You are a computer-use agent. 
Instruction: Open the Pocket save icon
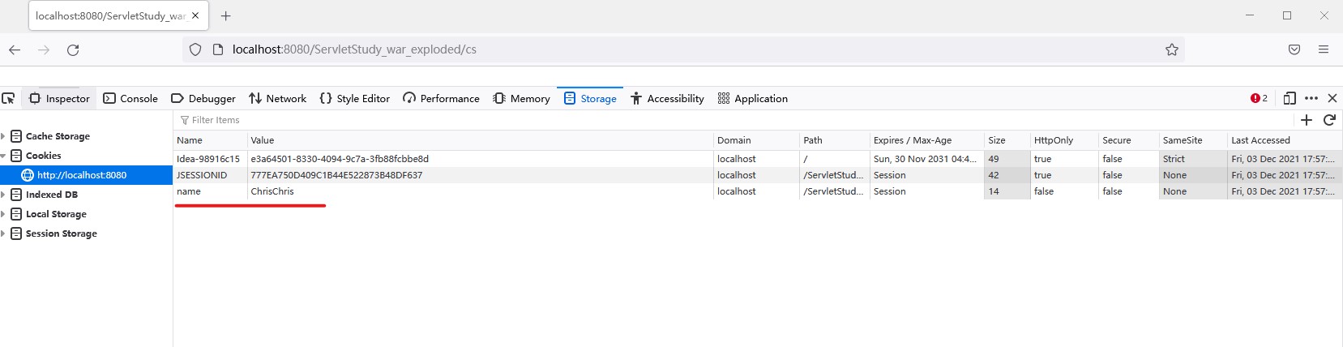(1294, 49)
